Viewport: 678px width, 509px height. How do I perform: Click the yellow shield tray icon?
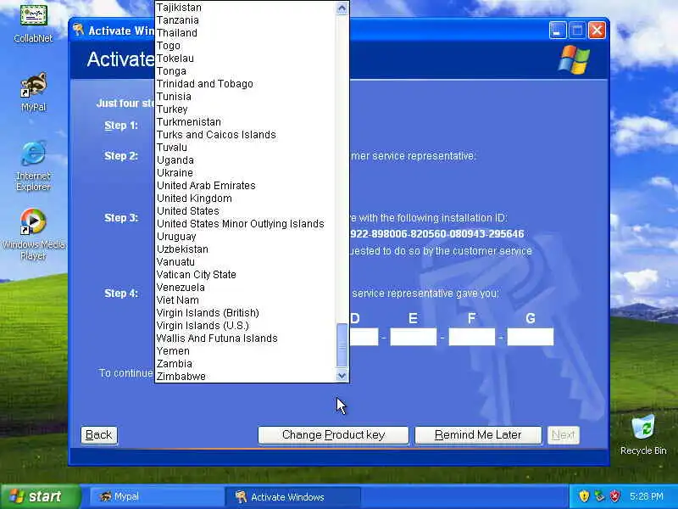point(584,496)
